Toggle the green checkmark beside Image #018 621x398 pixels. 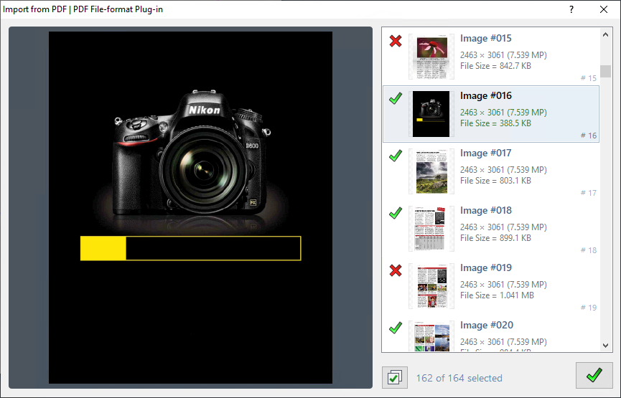pos(395,213)
